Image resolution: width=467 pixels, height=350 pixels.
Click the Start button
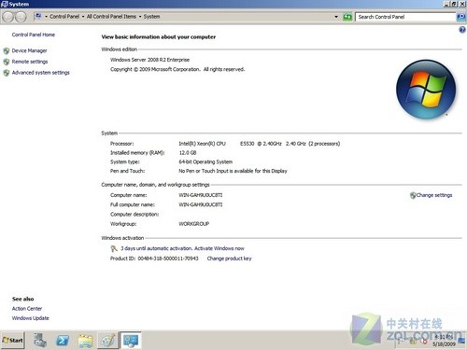[x=13, y=341]
